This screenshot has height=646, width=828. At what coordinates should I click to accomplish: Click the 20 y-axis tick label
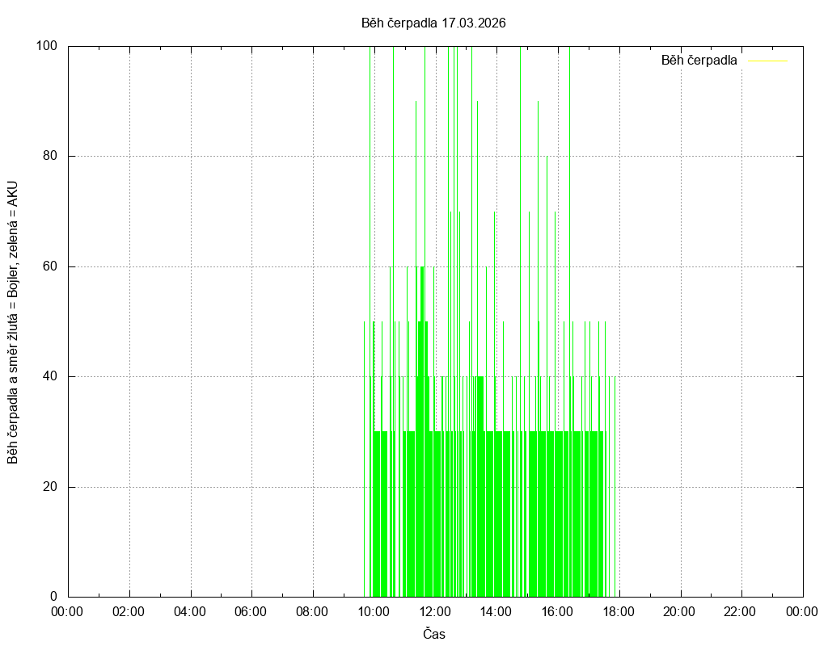[x=50, y=487]
